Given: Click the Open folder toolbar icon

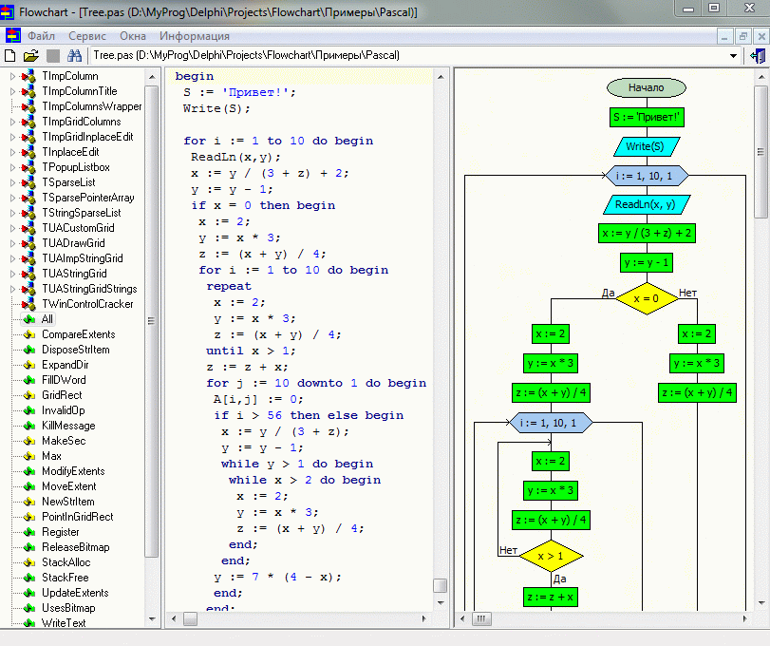Looking at the screenshot, I should (x=31, y=56).
